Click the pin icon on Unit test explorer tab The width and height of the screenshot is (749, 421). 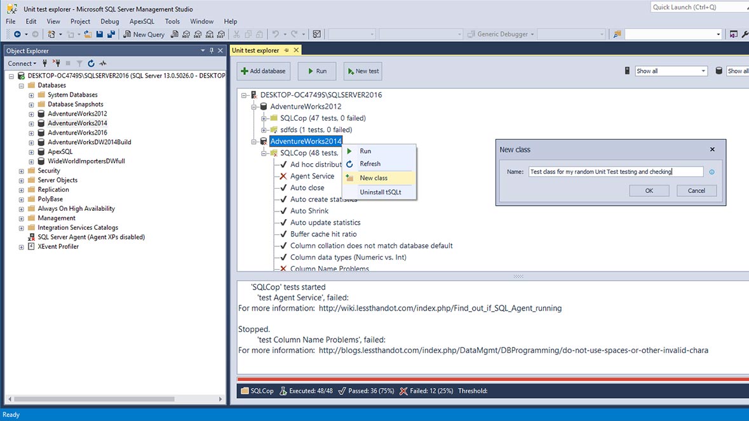287,50
